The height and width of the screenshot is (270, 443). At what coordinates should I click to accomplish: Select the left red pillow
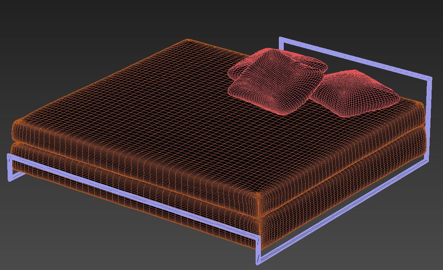click(267, 86)
